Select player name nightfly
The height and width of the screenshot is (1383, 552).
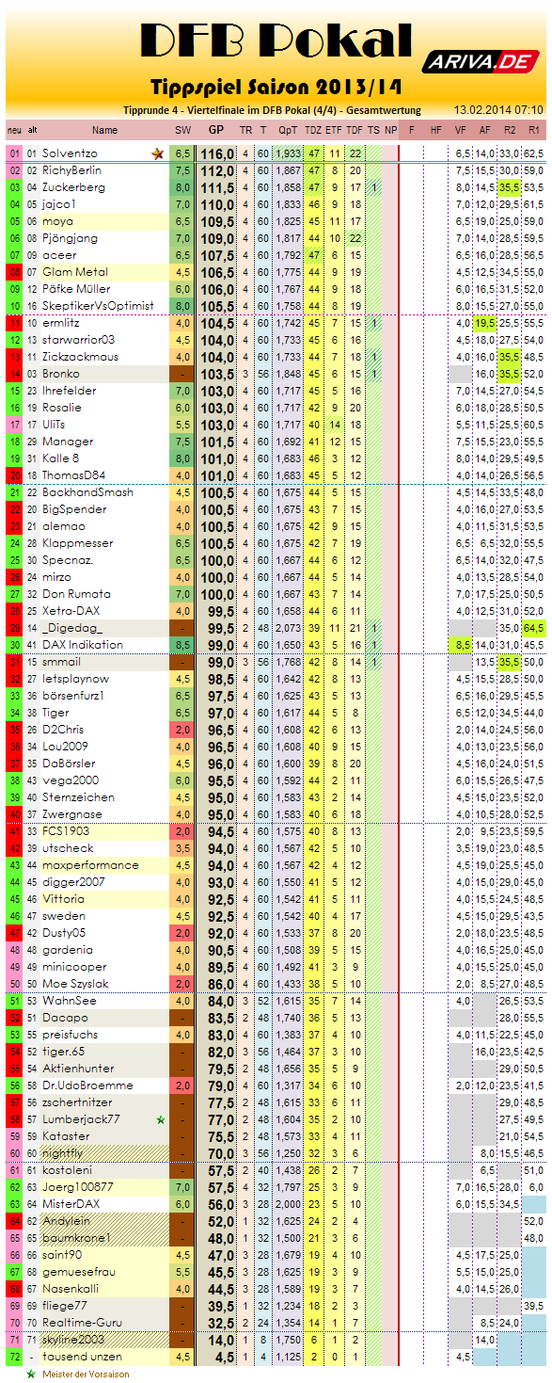[62, 1153]
